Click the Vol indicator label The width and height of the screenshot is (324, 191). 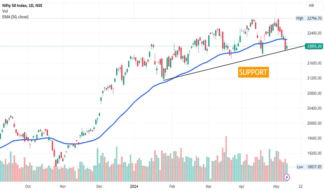pyautogui.click(x=5, y=11)
